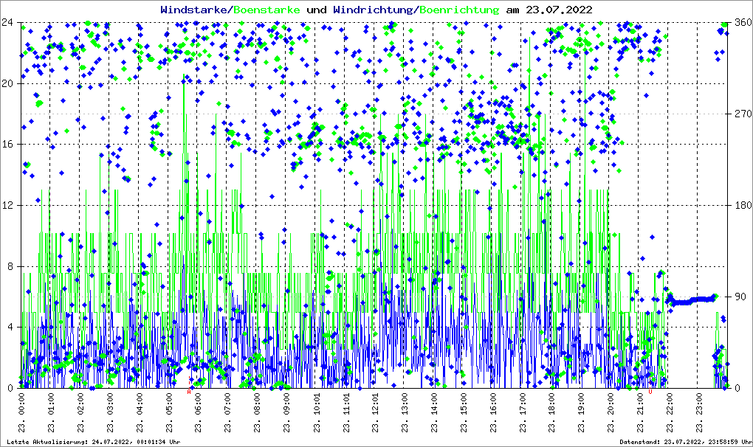Click the "Datenstand" footer timestamp
Viewport: 753px width, 447px height.
tap(686, 442)
